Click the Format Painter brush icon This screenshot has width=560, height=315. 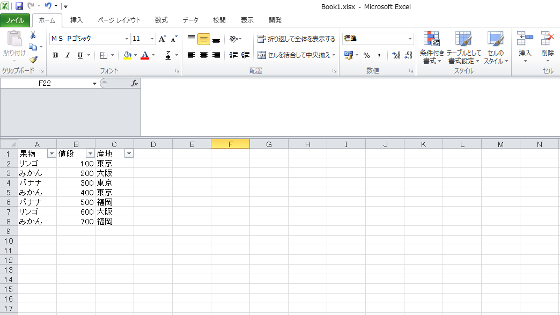coord(33,59)
